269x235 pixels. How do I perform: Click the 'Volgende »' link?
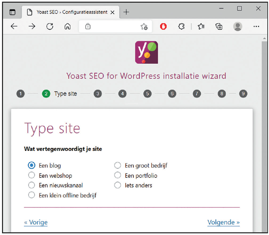[x=223, y=222]
